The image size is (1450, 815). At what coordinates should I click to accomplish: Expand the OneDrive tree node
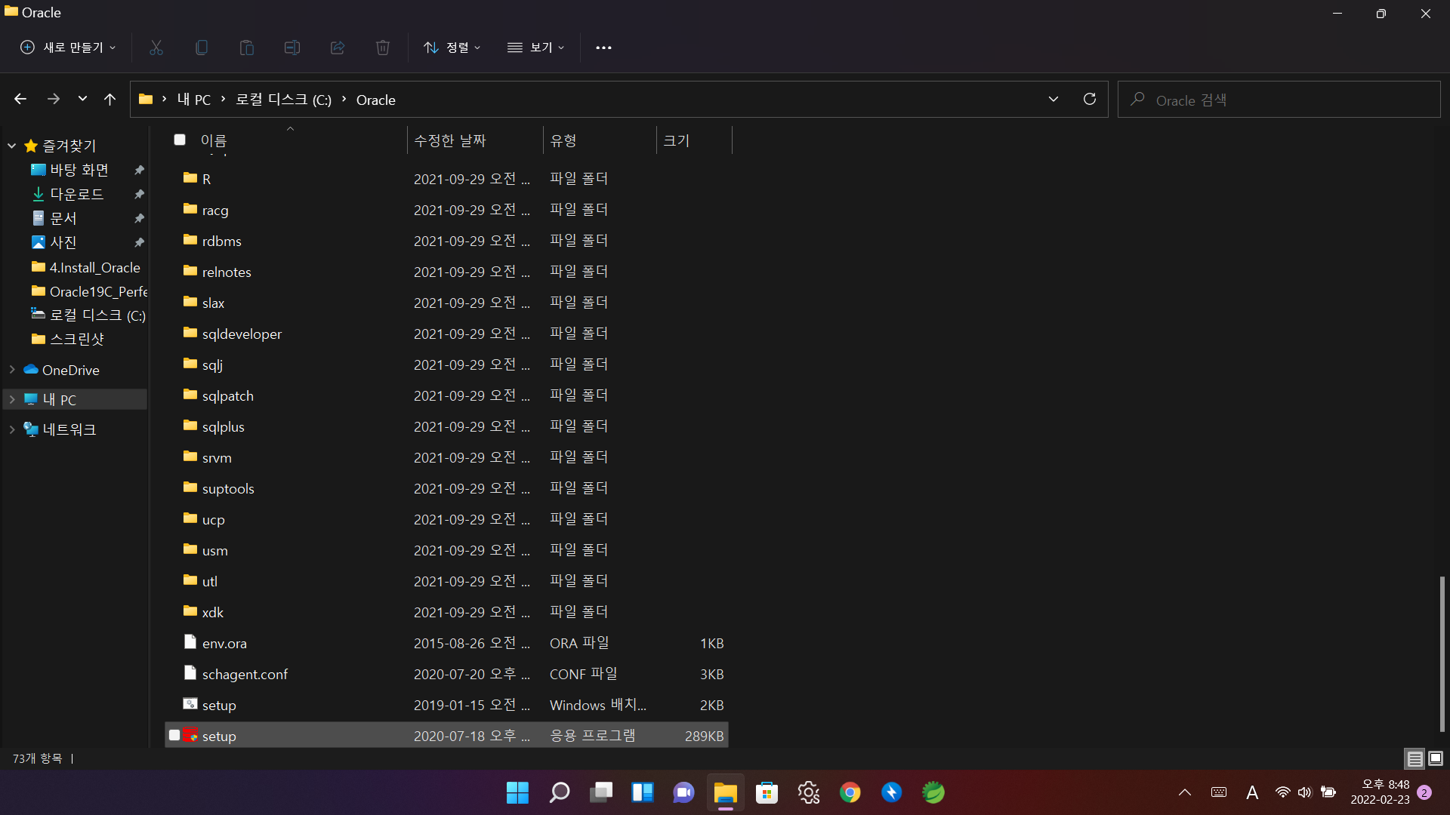12,370
